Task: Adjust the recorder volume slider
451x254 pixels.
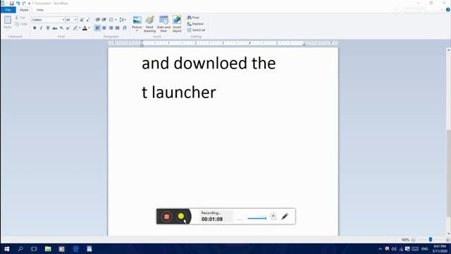Action: pyautogui.click(x=257, y=218)
